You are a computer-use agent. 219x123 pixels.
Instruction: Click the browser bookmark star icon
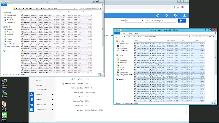[178, 7]
